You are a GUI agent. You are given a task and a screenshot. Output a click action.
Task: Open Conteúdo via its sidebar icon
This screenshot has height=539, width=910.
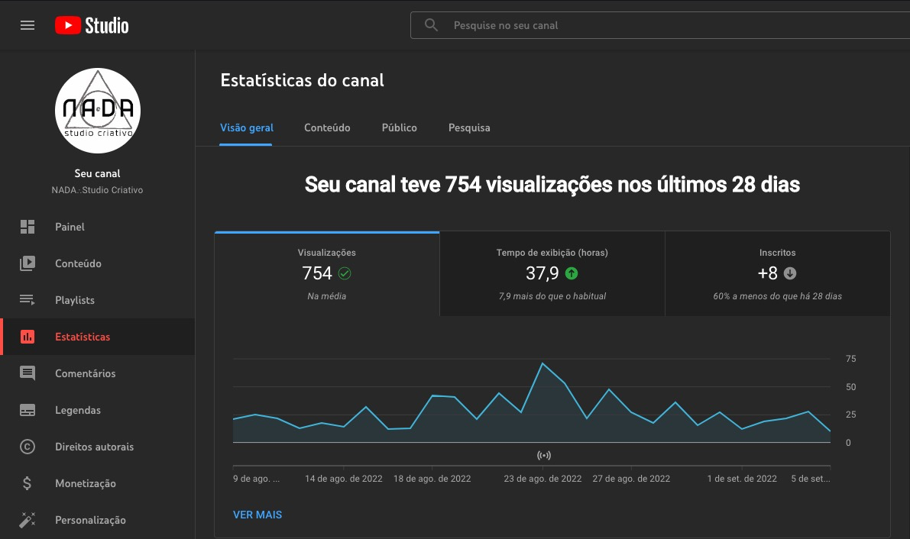pos(28,263)
